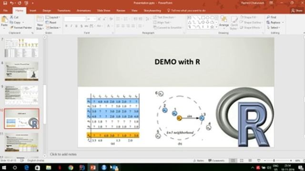Toggle Bold formatting
This screenshot has width=305, height=171.
(x=66, y=26)
